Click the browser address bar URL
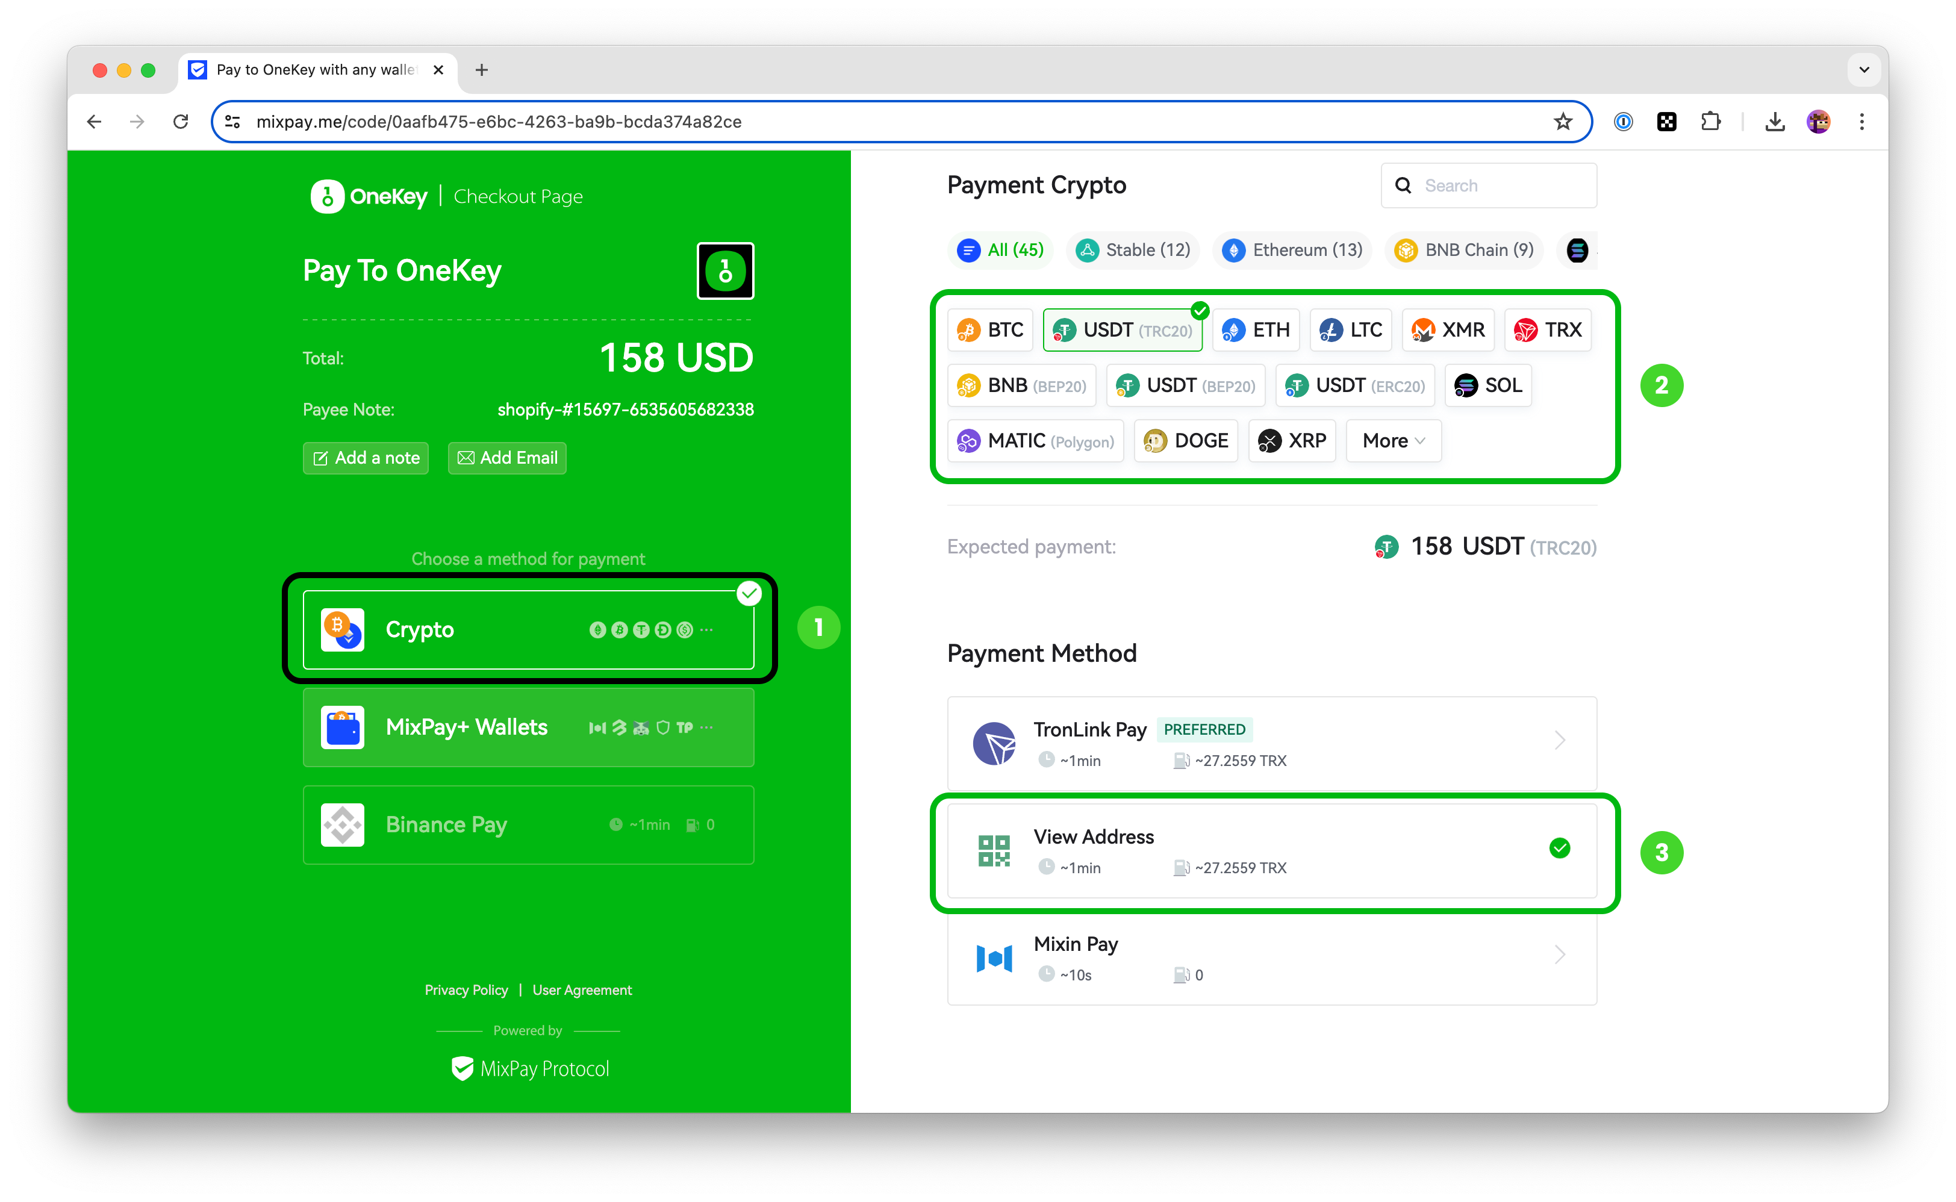The width and height of the screenshot is (1956, 1202). tap(499, 122)
